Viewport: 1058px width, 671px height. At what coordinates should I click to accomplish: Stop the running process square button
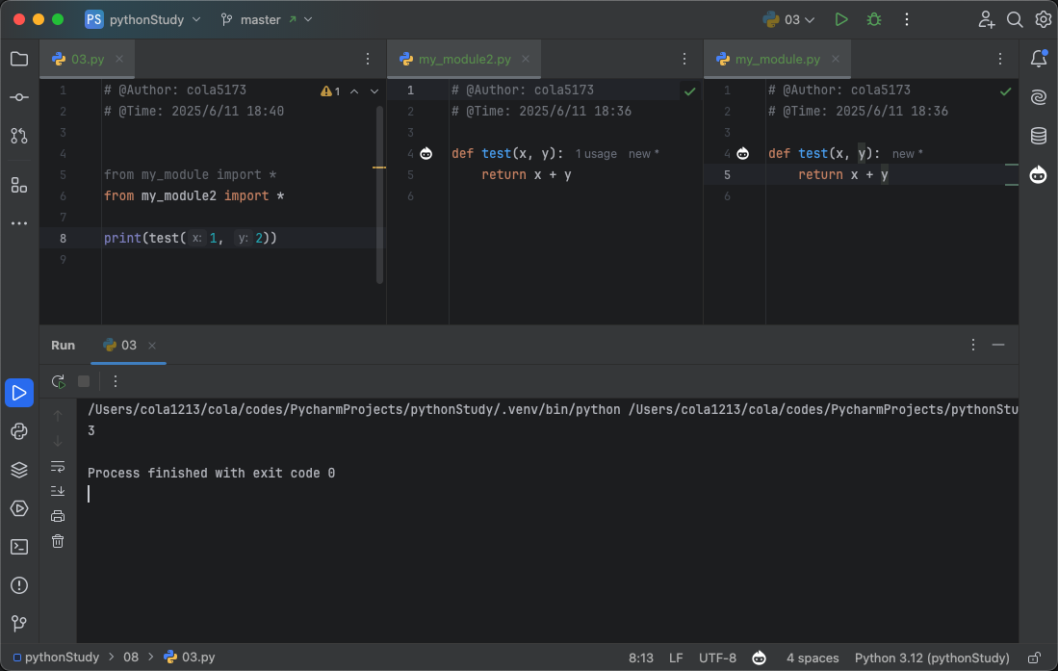click(x=84, y=381)
